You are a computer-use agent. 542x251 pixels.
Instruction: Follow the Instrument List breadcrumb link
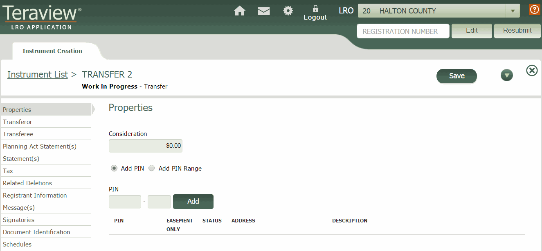(x=38, y=74)
